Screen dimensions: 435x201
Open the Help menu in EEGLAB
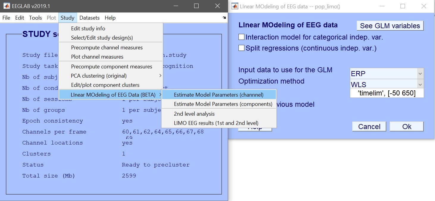click(110, 18)
